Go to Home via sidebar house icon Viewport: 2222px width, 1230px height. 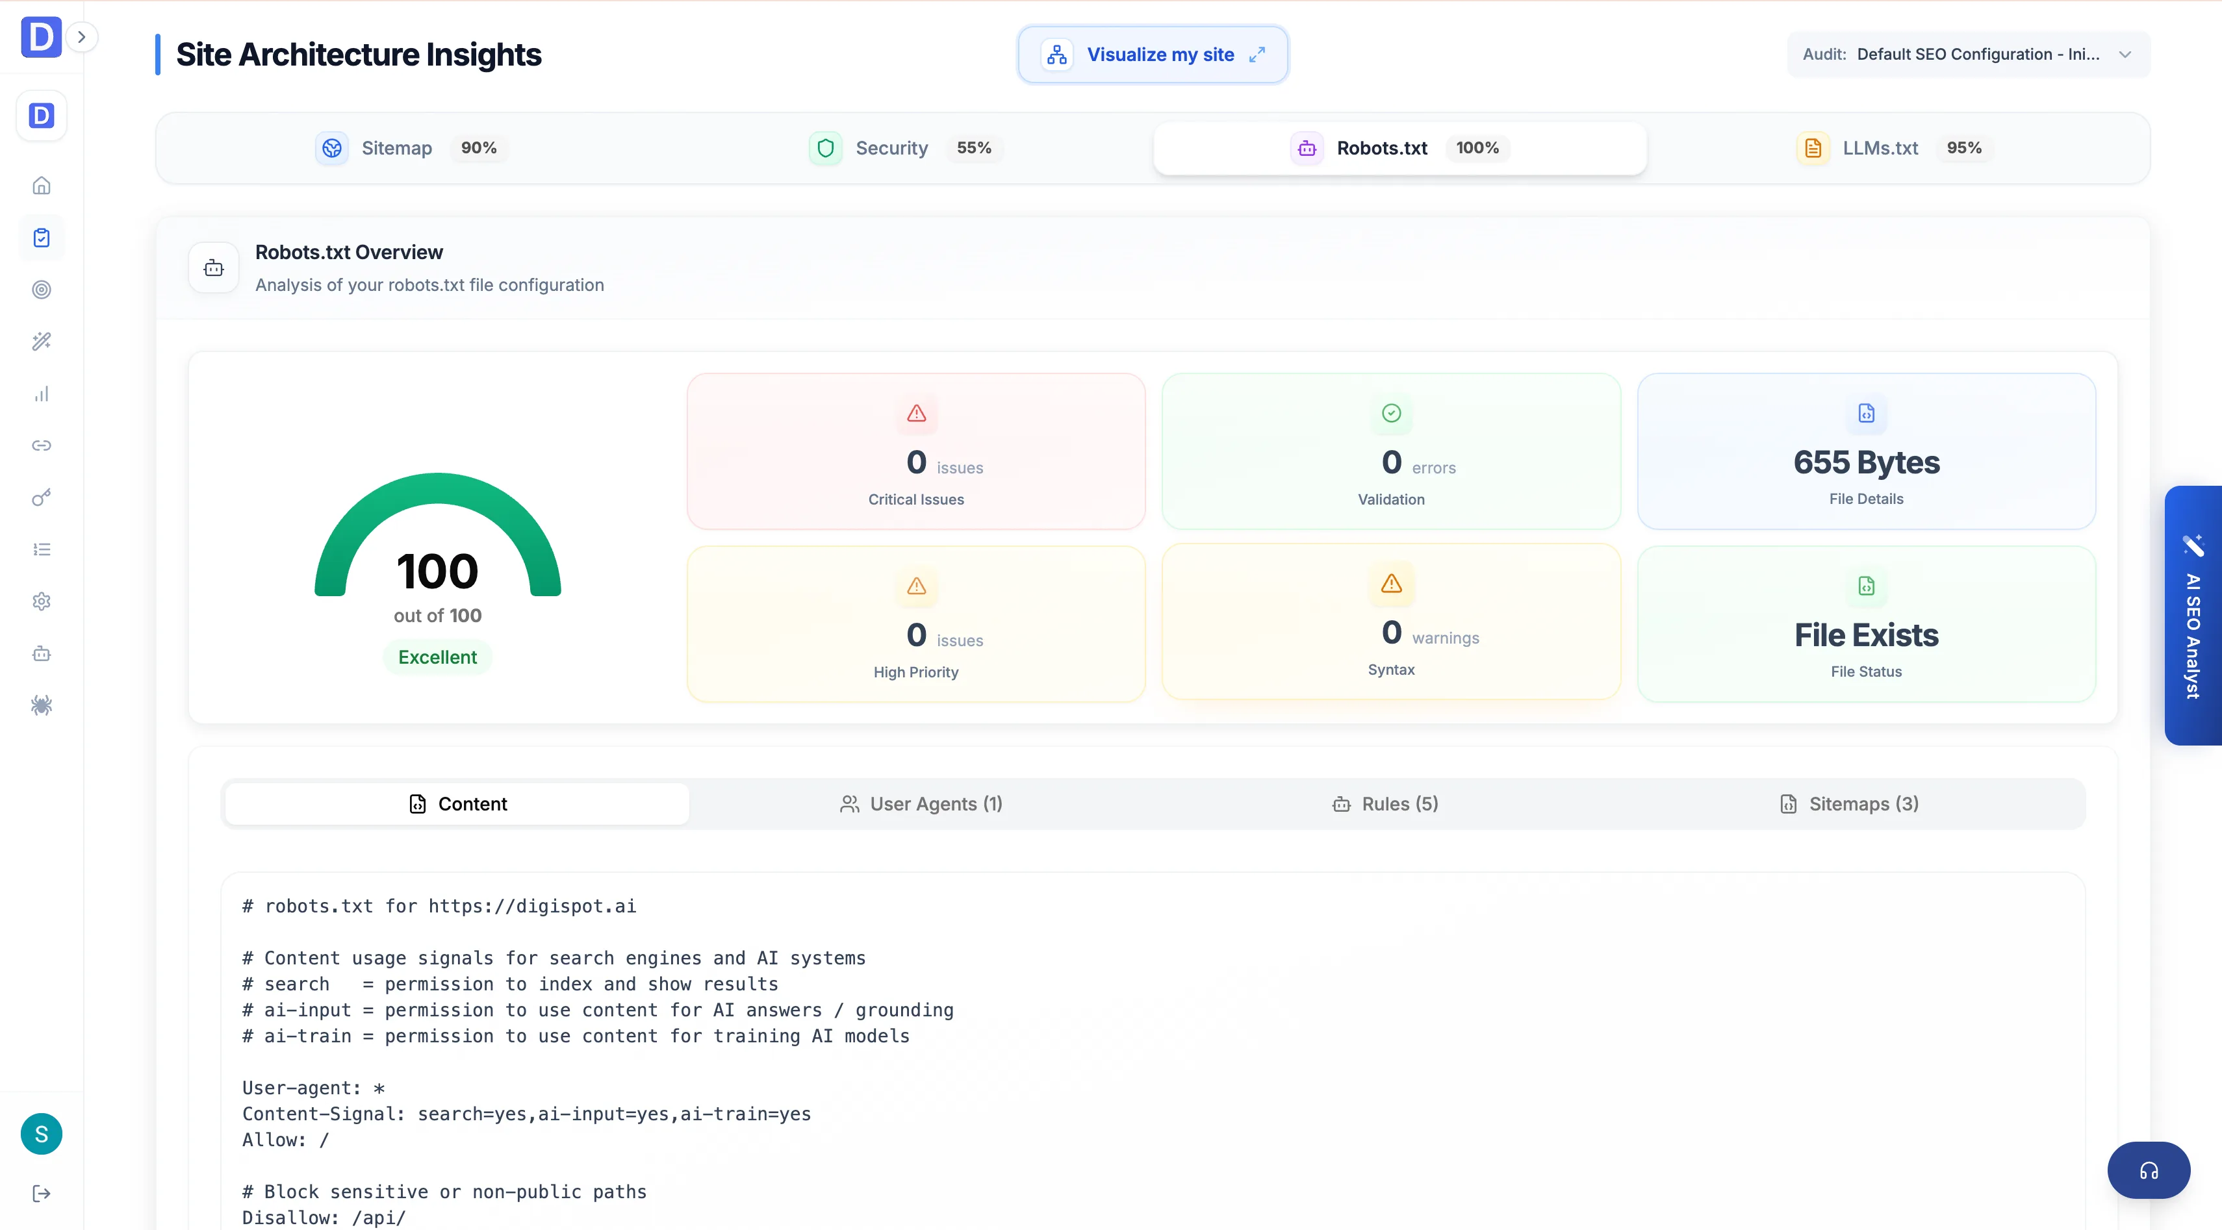click(x=42, y=185)
